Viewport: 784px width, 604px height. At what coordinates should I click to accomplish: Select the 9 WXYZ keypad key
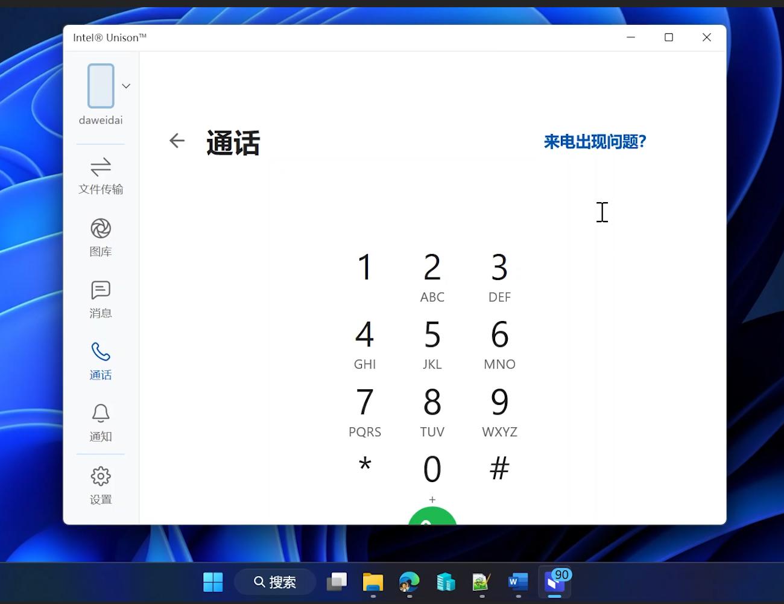point(499,412)
